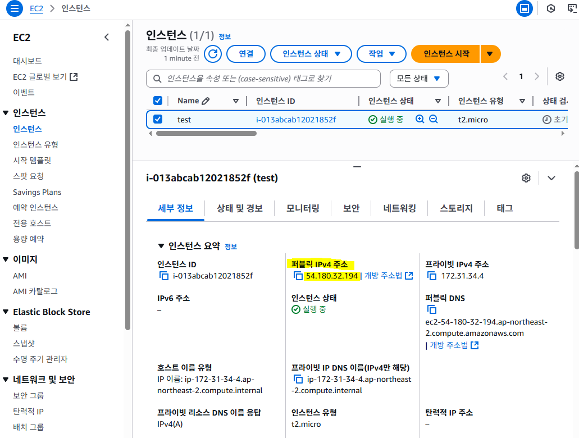This screenshot has height=438, width=579.
Task: Click the 연결 connect button
Action: point(246,54)
